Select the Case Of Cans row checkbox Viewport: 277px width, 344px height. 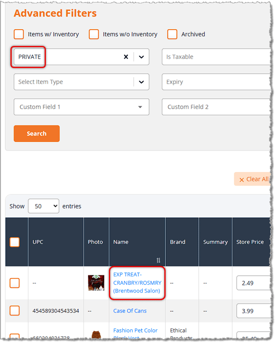tap(15, 311)
